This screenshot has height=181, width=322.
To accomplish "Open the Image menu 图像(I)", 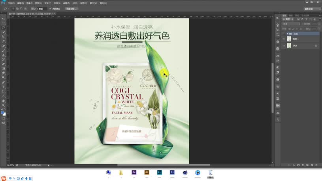I will click(x=29, y=3).
